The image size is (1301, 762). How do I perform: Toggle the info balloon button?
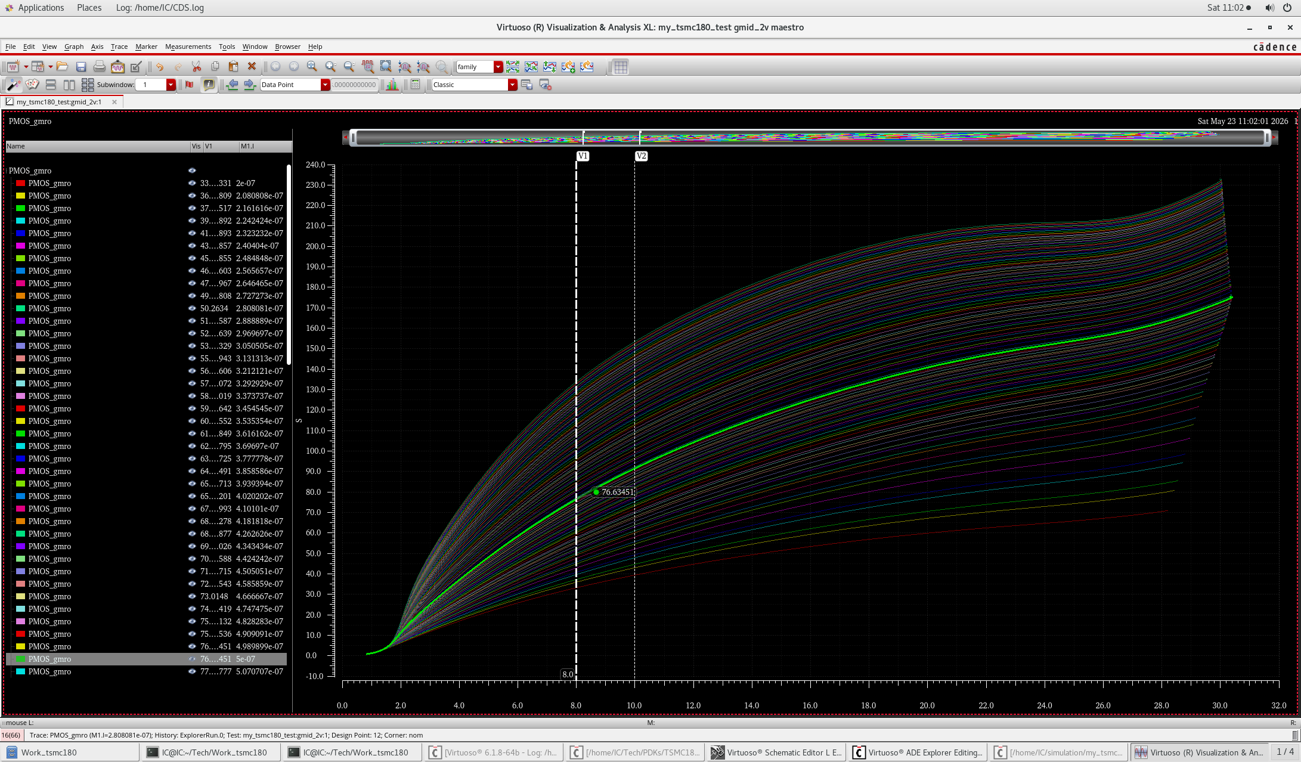(209, 85)
